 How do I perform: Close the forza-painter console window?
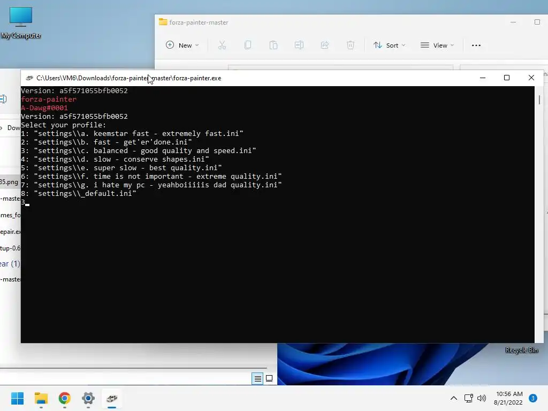(531, 78)
